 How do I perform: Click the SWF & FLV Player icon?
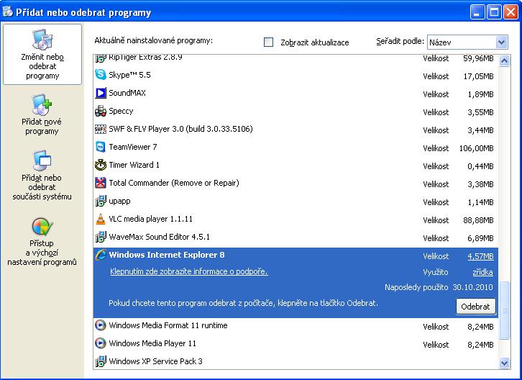tap(100, 129)
